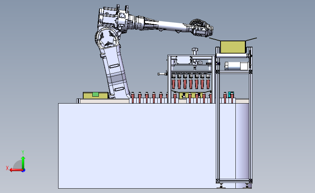Click the green Y axis arrow of the triad
315x193 pixels.
click(23, 163)
